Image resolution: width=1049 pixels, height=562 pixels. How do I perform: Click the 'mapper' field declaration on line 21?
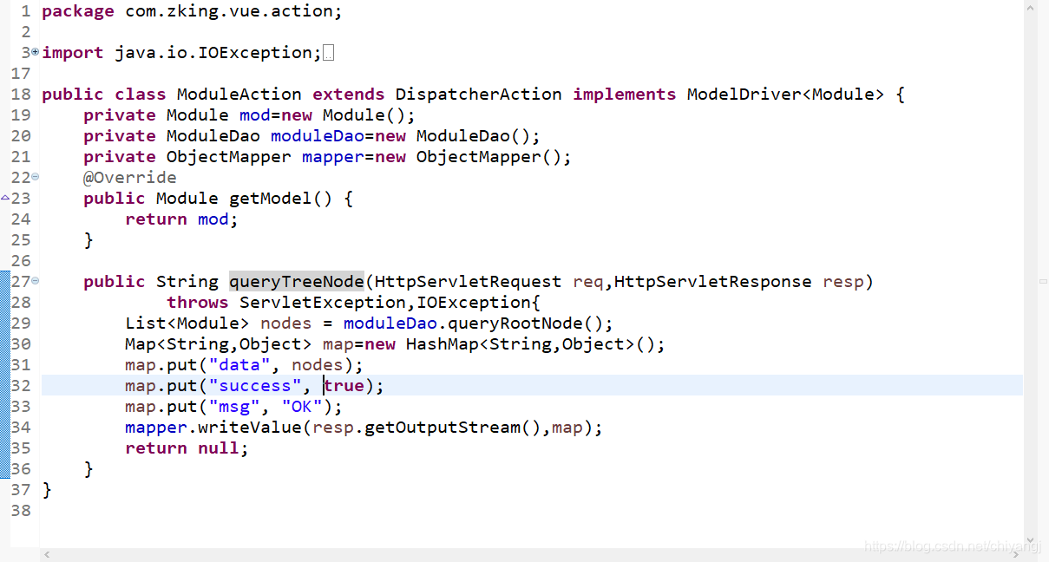333,157
